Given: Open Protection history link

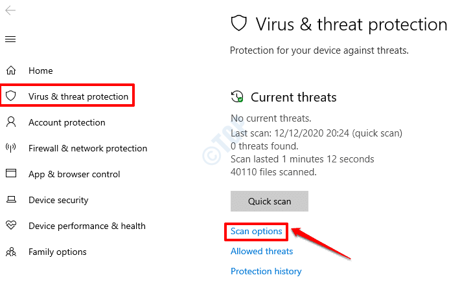Looking at the screenshot, I should click(x=266, y=271).
